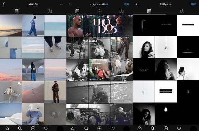Open kellysusi woman with windblown hair post
199x131 pixels.
tap(144, 47)
